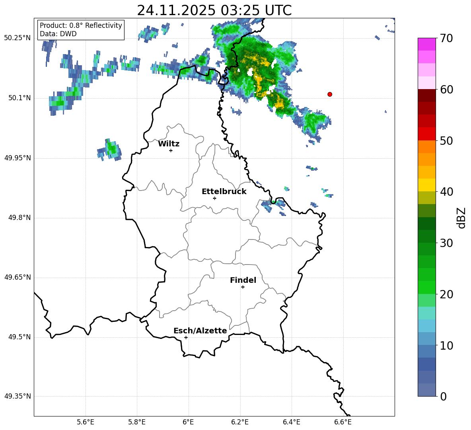This screenshot has height=430, width=471.
Task: Click the 6.6°E longitude label
Action: point(343,422)
